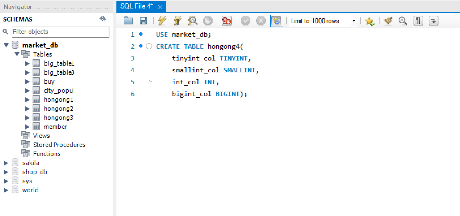Toggle auto-commit mode icon
Viewport: 460px width, 216px height.
277,21
